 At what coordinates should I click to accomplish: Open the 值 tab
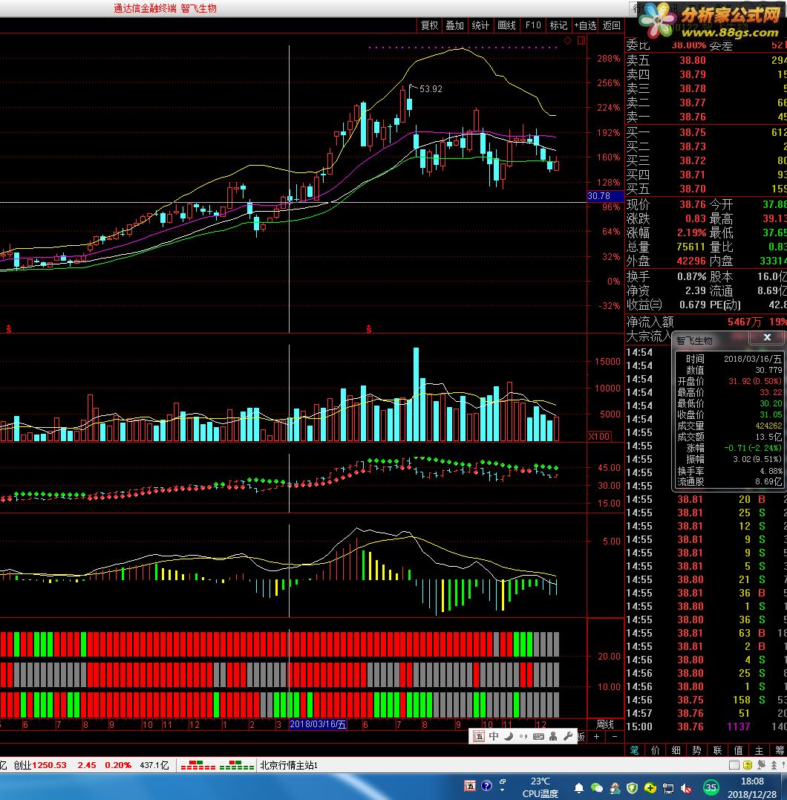[x=738, y=750]
